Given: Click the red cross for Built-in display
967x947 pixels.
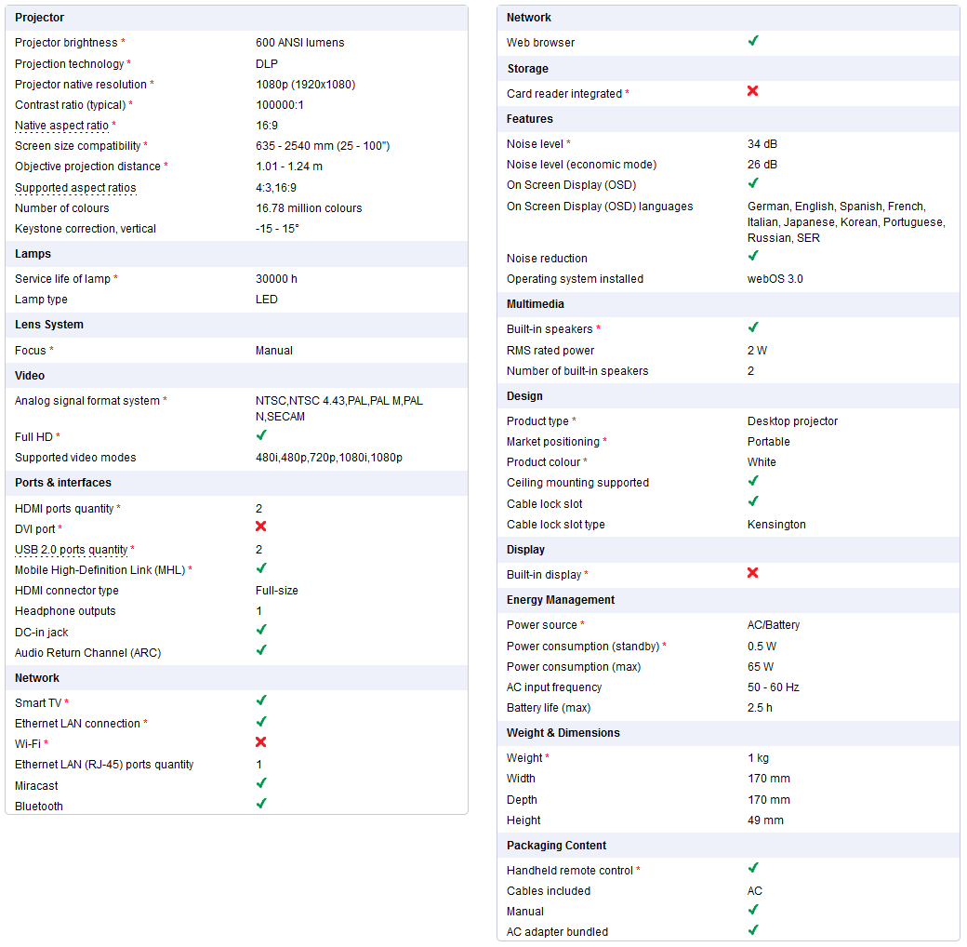Looking at the screenshot, I should [753, 573].
